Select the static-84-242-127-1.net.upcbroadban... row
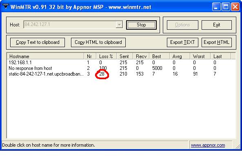This screenshot has height=156, width=242. (121, 74)
